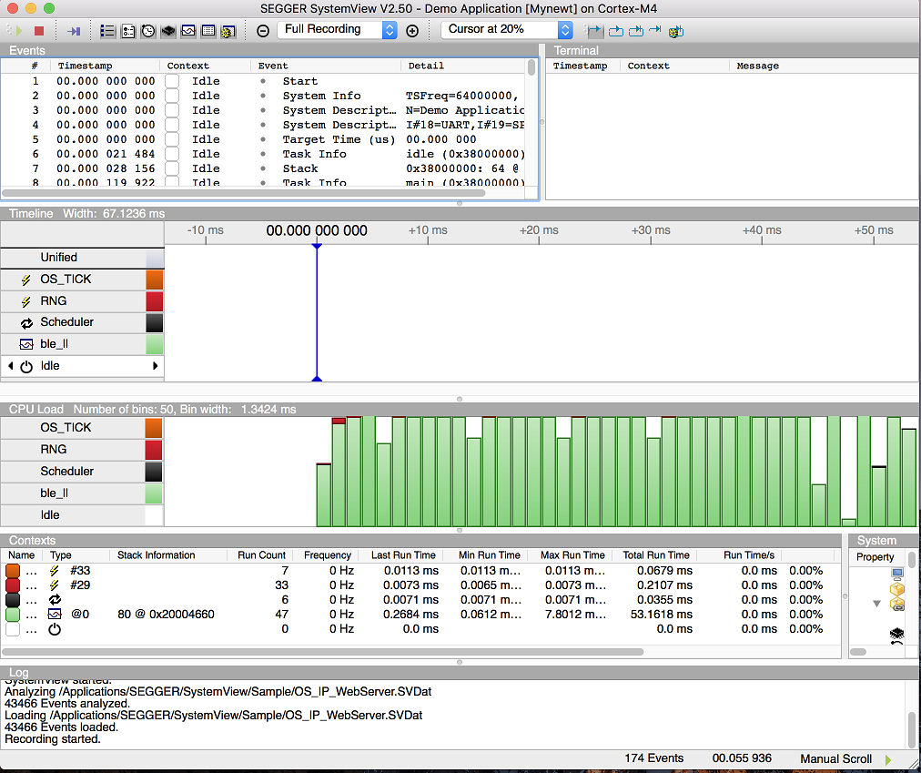Viewport: 921px width, 773px height.
Task: Toggle the Context checkbox in event row 1
Action: tap(172, 81)
